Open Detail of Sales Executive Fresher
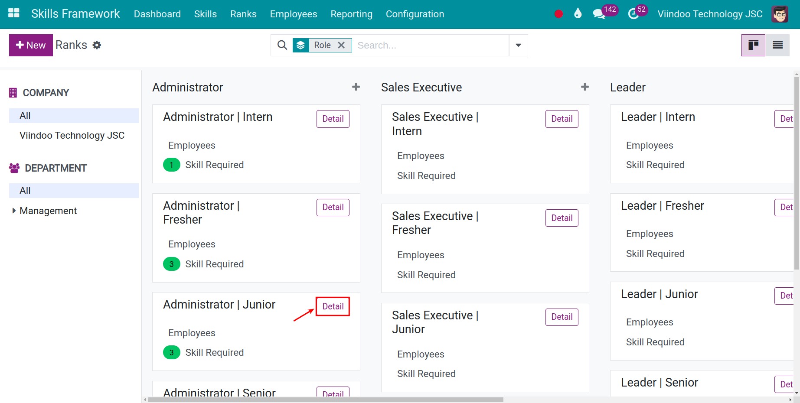The image size is (800, 403). click(x=562, y=218)
